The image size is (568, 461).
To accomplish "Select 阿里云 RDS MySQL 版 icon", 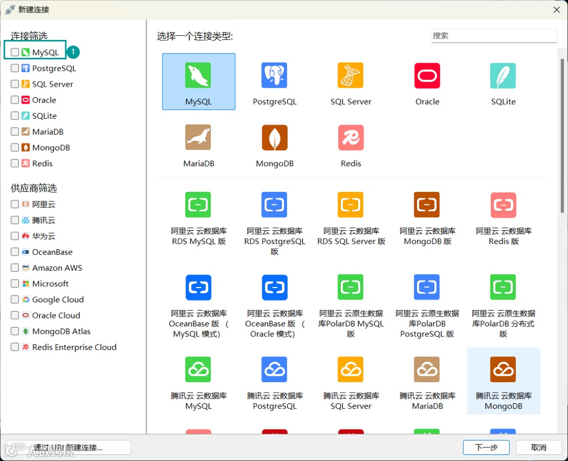I will pos(198,204).
